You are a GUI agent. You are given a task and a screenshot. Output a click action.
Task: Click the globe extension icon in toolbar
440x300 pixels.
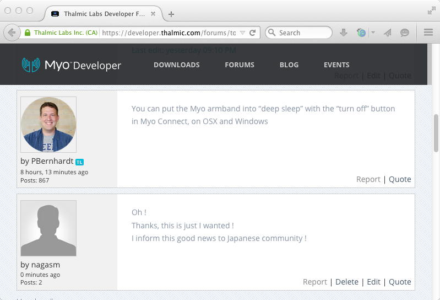tap(361, 33)
